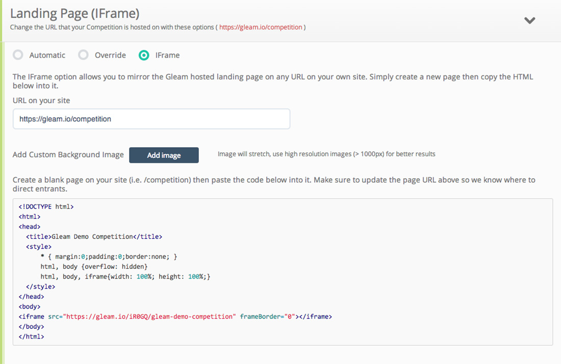Click the DOCTYPE line in code box
This screenshot has width=561, height=364.
click(x=46, y=207)
